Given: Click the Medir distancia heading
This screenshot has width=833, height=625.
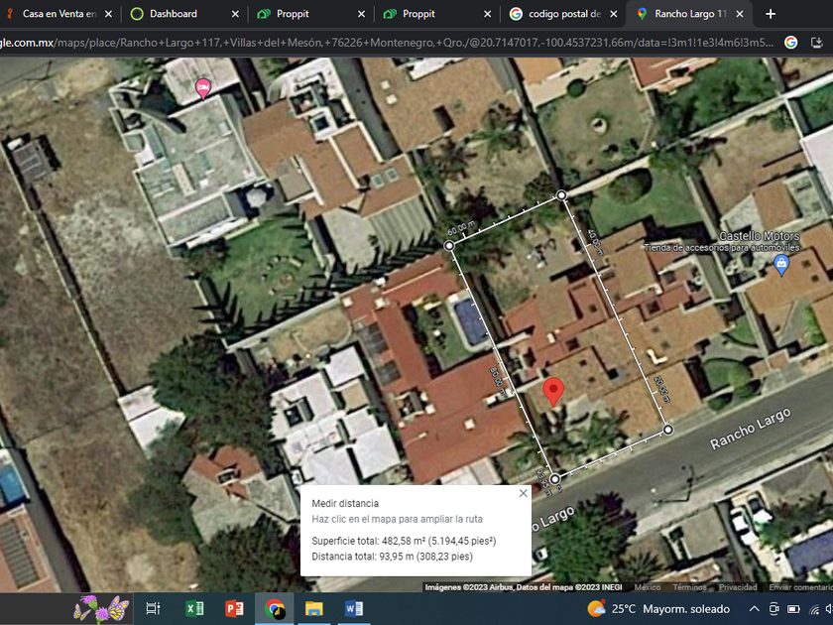Looking at the screenshot, I should tap(345, 503).
